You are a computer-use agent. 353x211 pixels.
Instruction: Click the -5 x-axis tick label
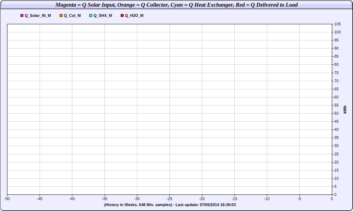coord(299,199)
